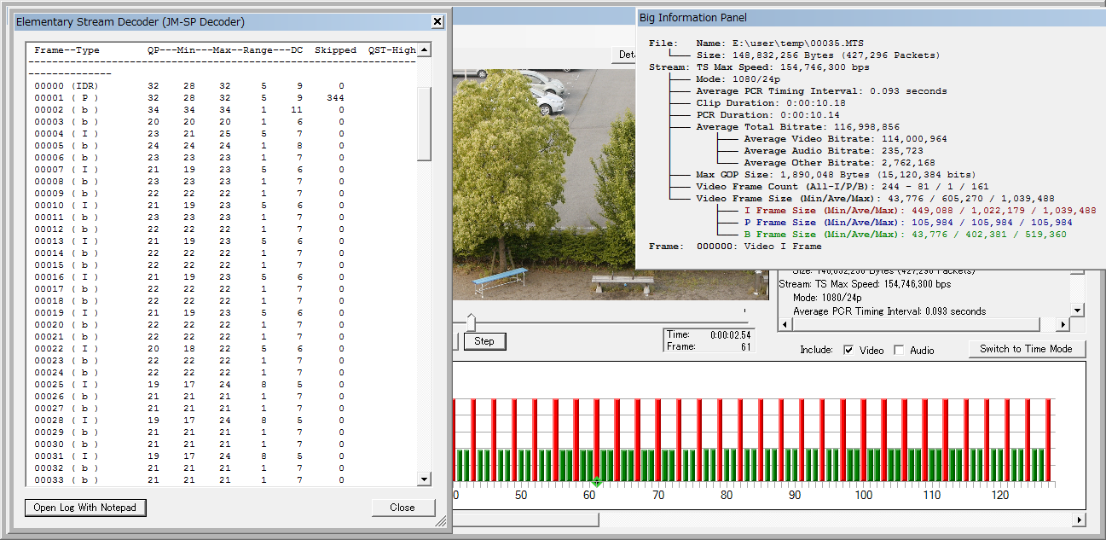Click the frame chart horizontal scrollbar thumb
The height and width of the screenshot is (540, 1106).
coord(525,520)
